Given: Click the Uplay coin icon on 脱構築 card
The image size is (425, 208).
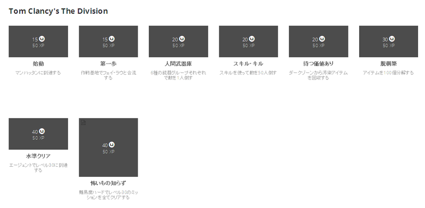Looking at the screenshot, I should point(392,39).
